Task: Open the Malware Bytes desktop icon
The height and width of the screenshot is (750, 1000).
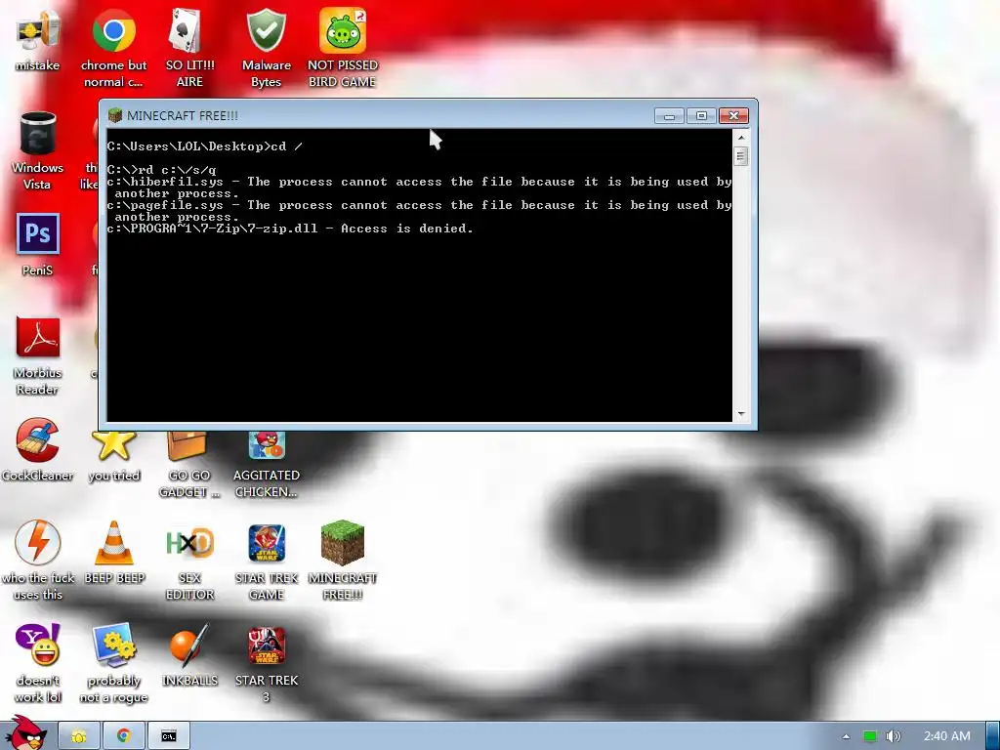Action: pyautogui.click(x=266, y=48)
